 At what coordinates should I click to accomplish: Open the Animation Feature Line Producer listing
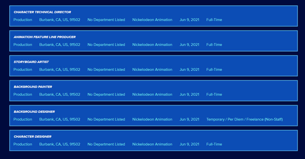(x=44, y=37)
